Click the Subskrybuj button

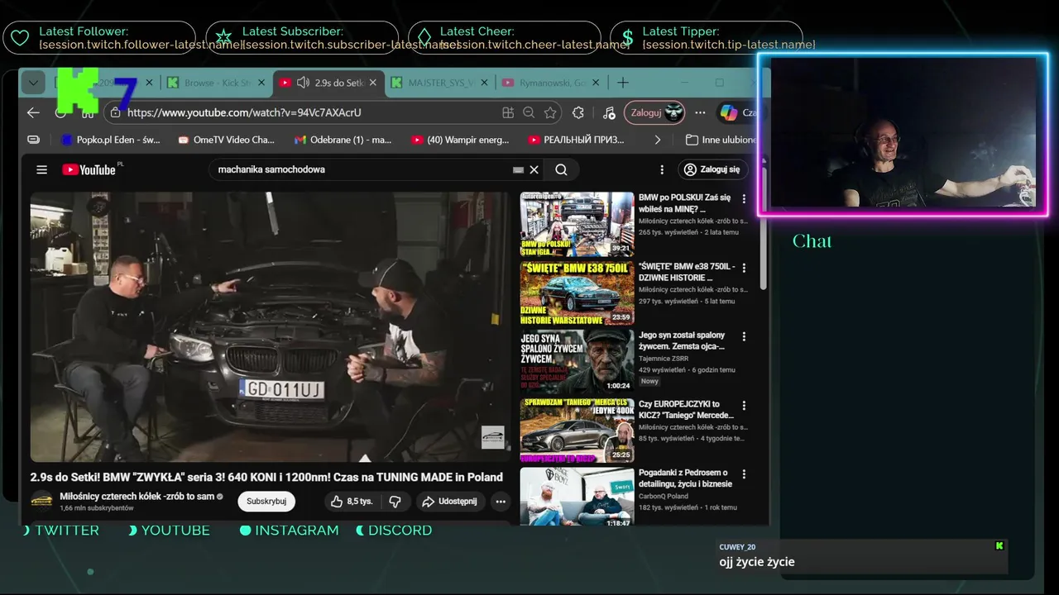click(x=266, y=501)
